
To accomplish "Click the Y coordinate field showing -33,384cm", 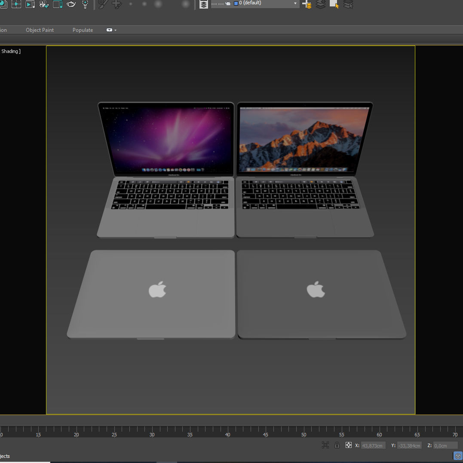I will click(409, 445).
